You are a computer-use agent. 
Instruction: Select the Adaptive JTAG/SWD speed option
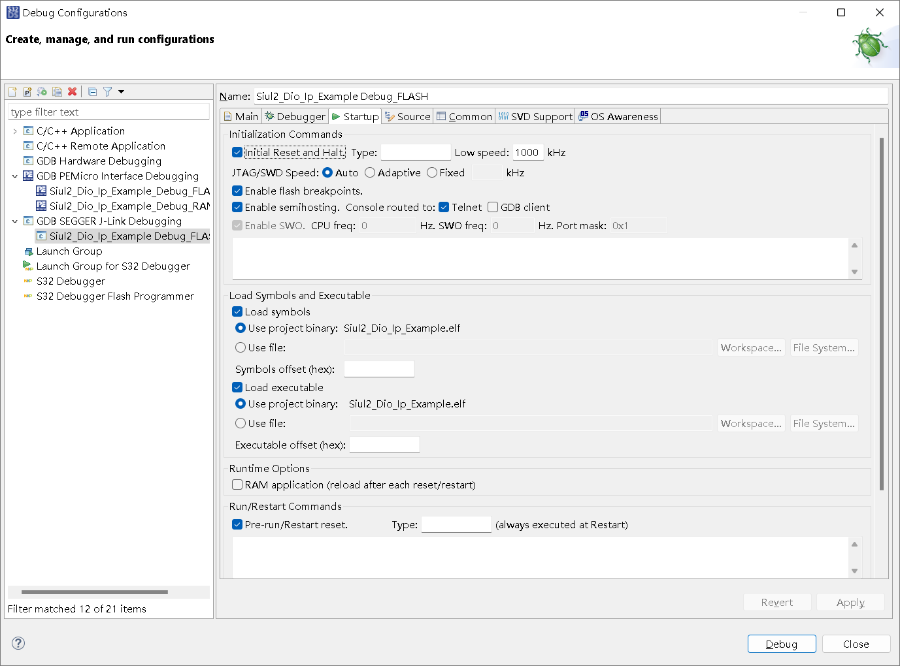370,173
